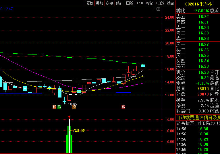Click 总量 value 75810
Screen dimensions: 220x154
tap(203, 89)
